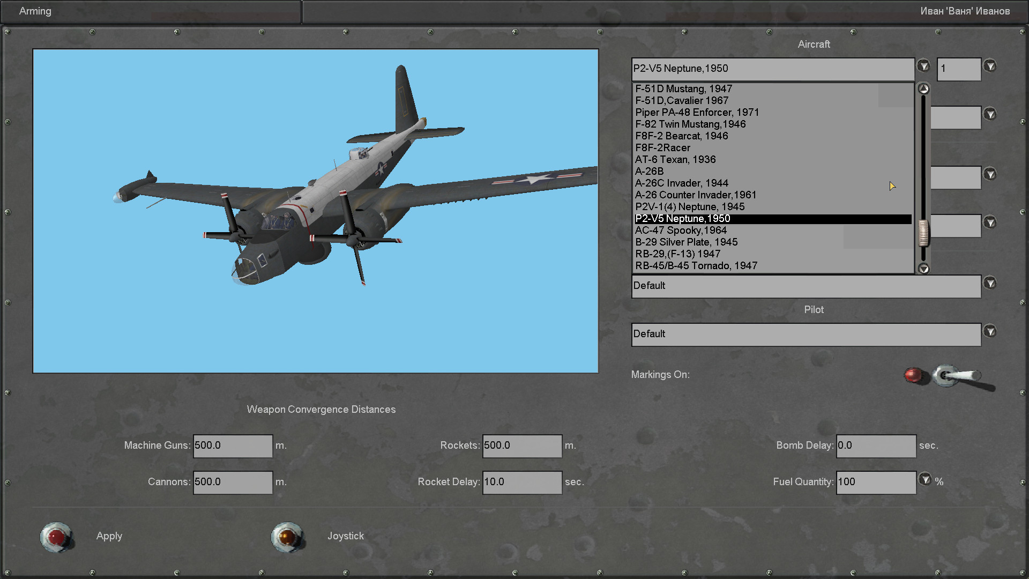
Task: Open the Aircraft dropdown arrow
Action: coord(923,66)
